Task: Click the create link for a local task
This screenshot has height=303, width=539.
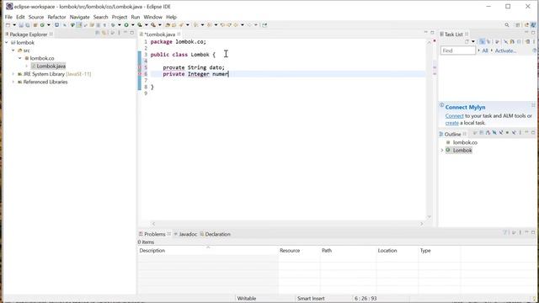Action: 452,123
